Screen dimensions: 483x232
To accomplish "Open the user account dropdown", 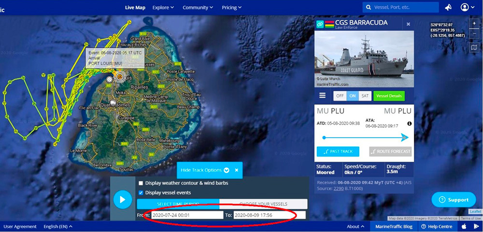I will [467, 7].
